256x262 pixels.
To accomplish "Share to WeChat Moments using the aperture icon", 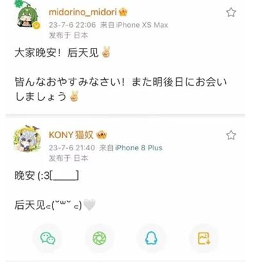I will point(99,238).
